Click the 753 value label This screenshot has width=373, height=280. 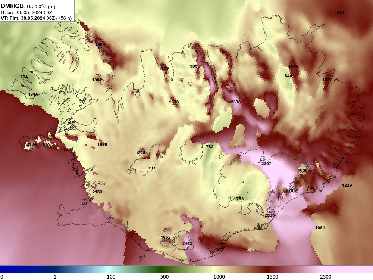pyautogui.click(x=240, y=199)
